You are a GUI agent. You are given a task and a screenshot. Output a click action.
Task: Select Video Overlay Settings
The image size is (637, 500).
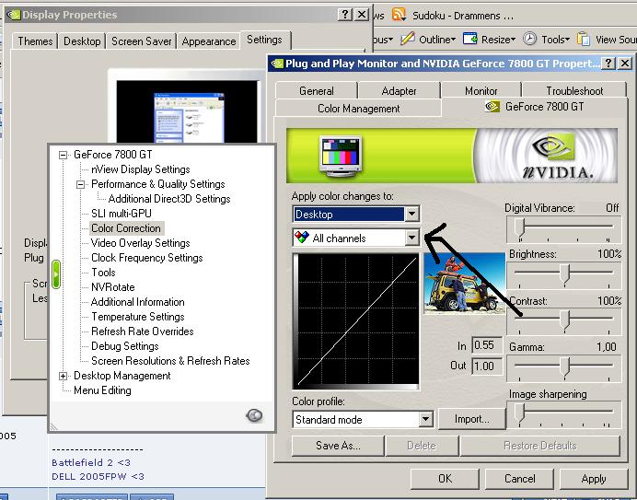pyautogui.click(x=141, y=243)
